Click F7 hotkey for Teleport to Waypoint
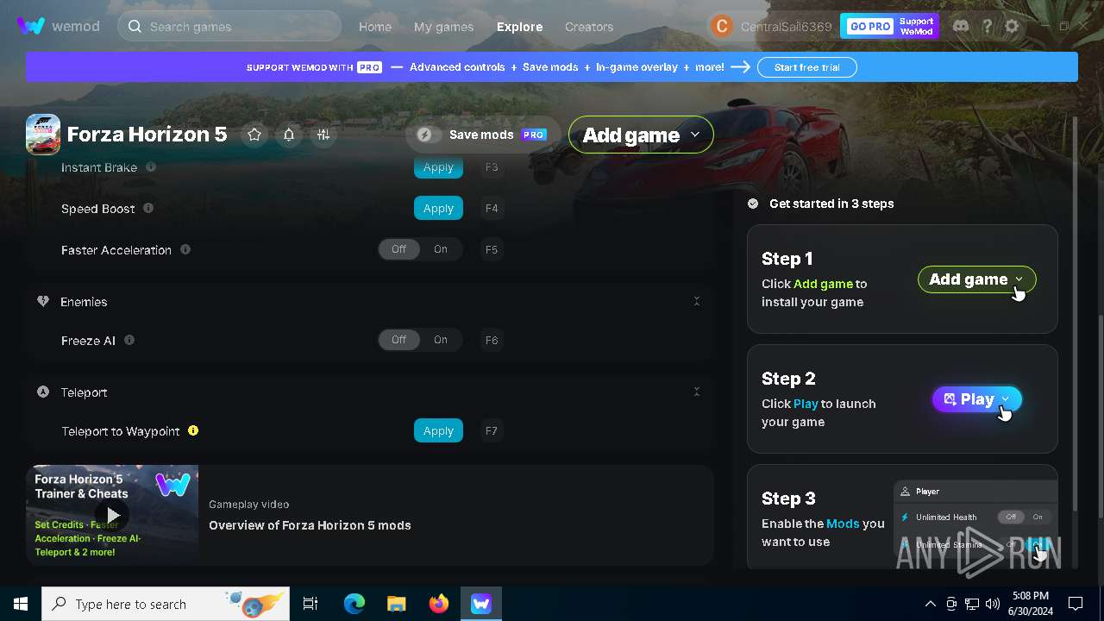 point(492,430)
